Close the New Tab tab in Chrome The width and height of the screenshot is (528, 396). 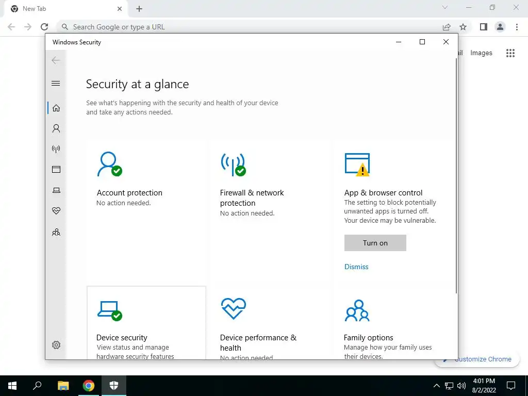120,9
